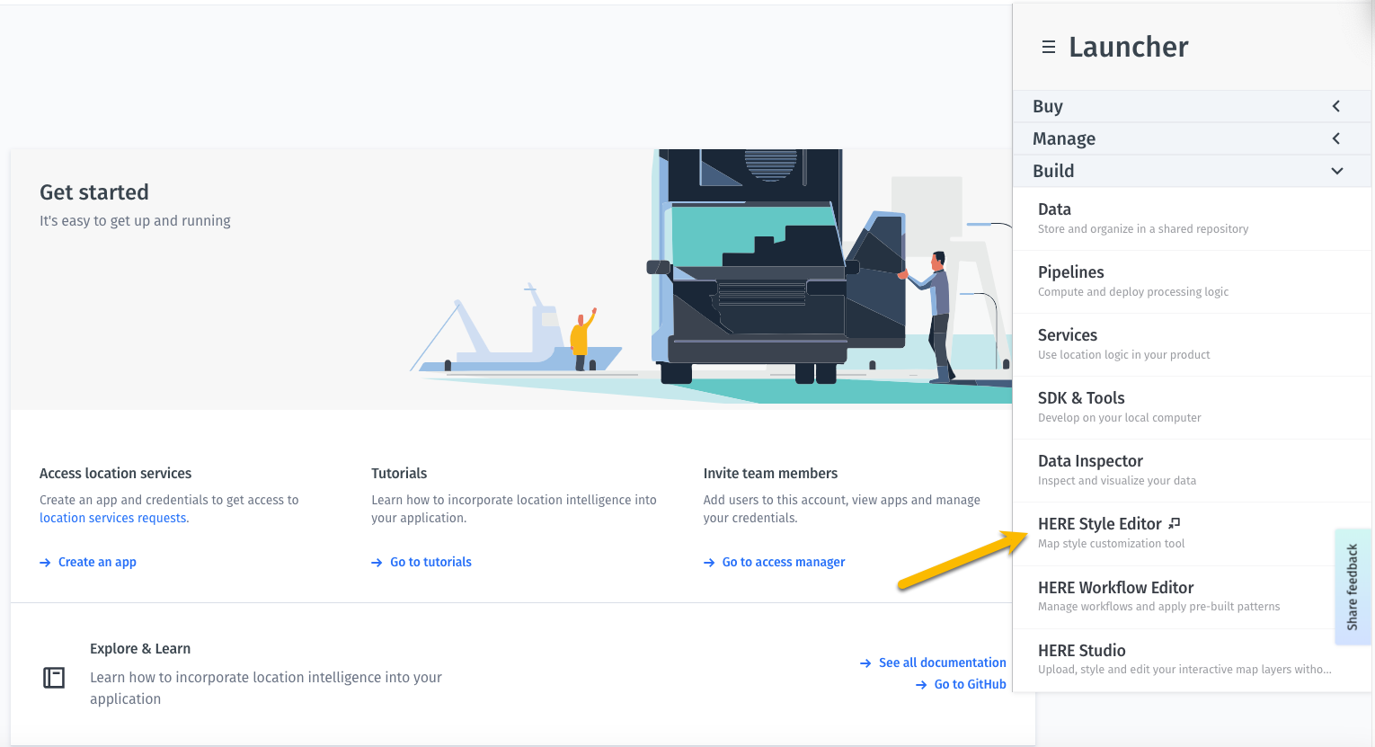
Task: Click the arrow icon before Go to tutorials
Action: [377, 563]
